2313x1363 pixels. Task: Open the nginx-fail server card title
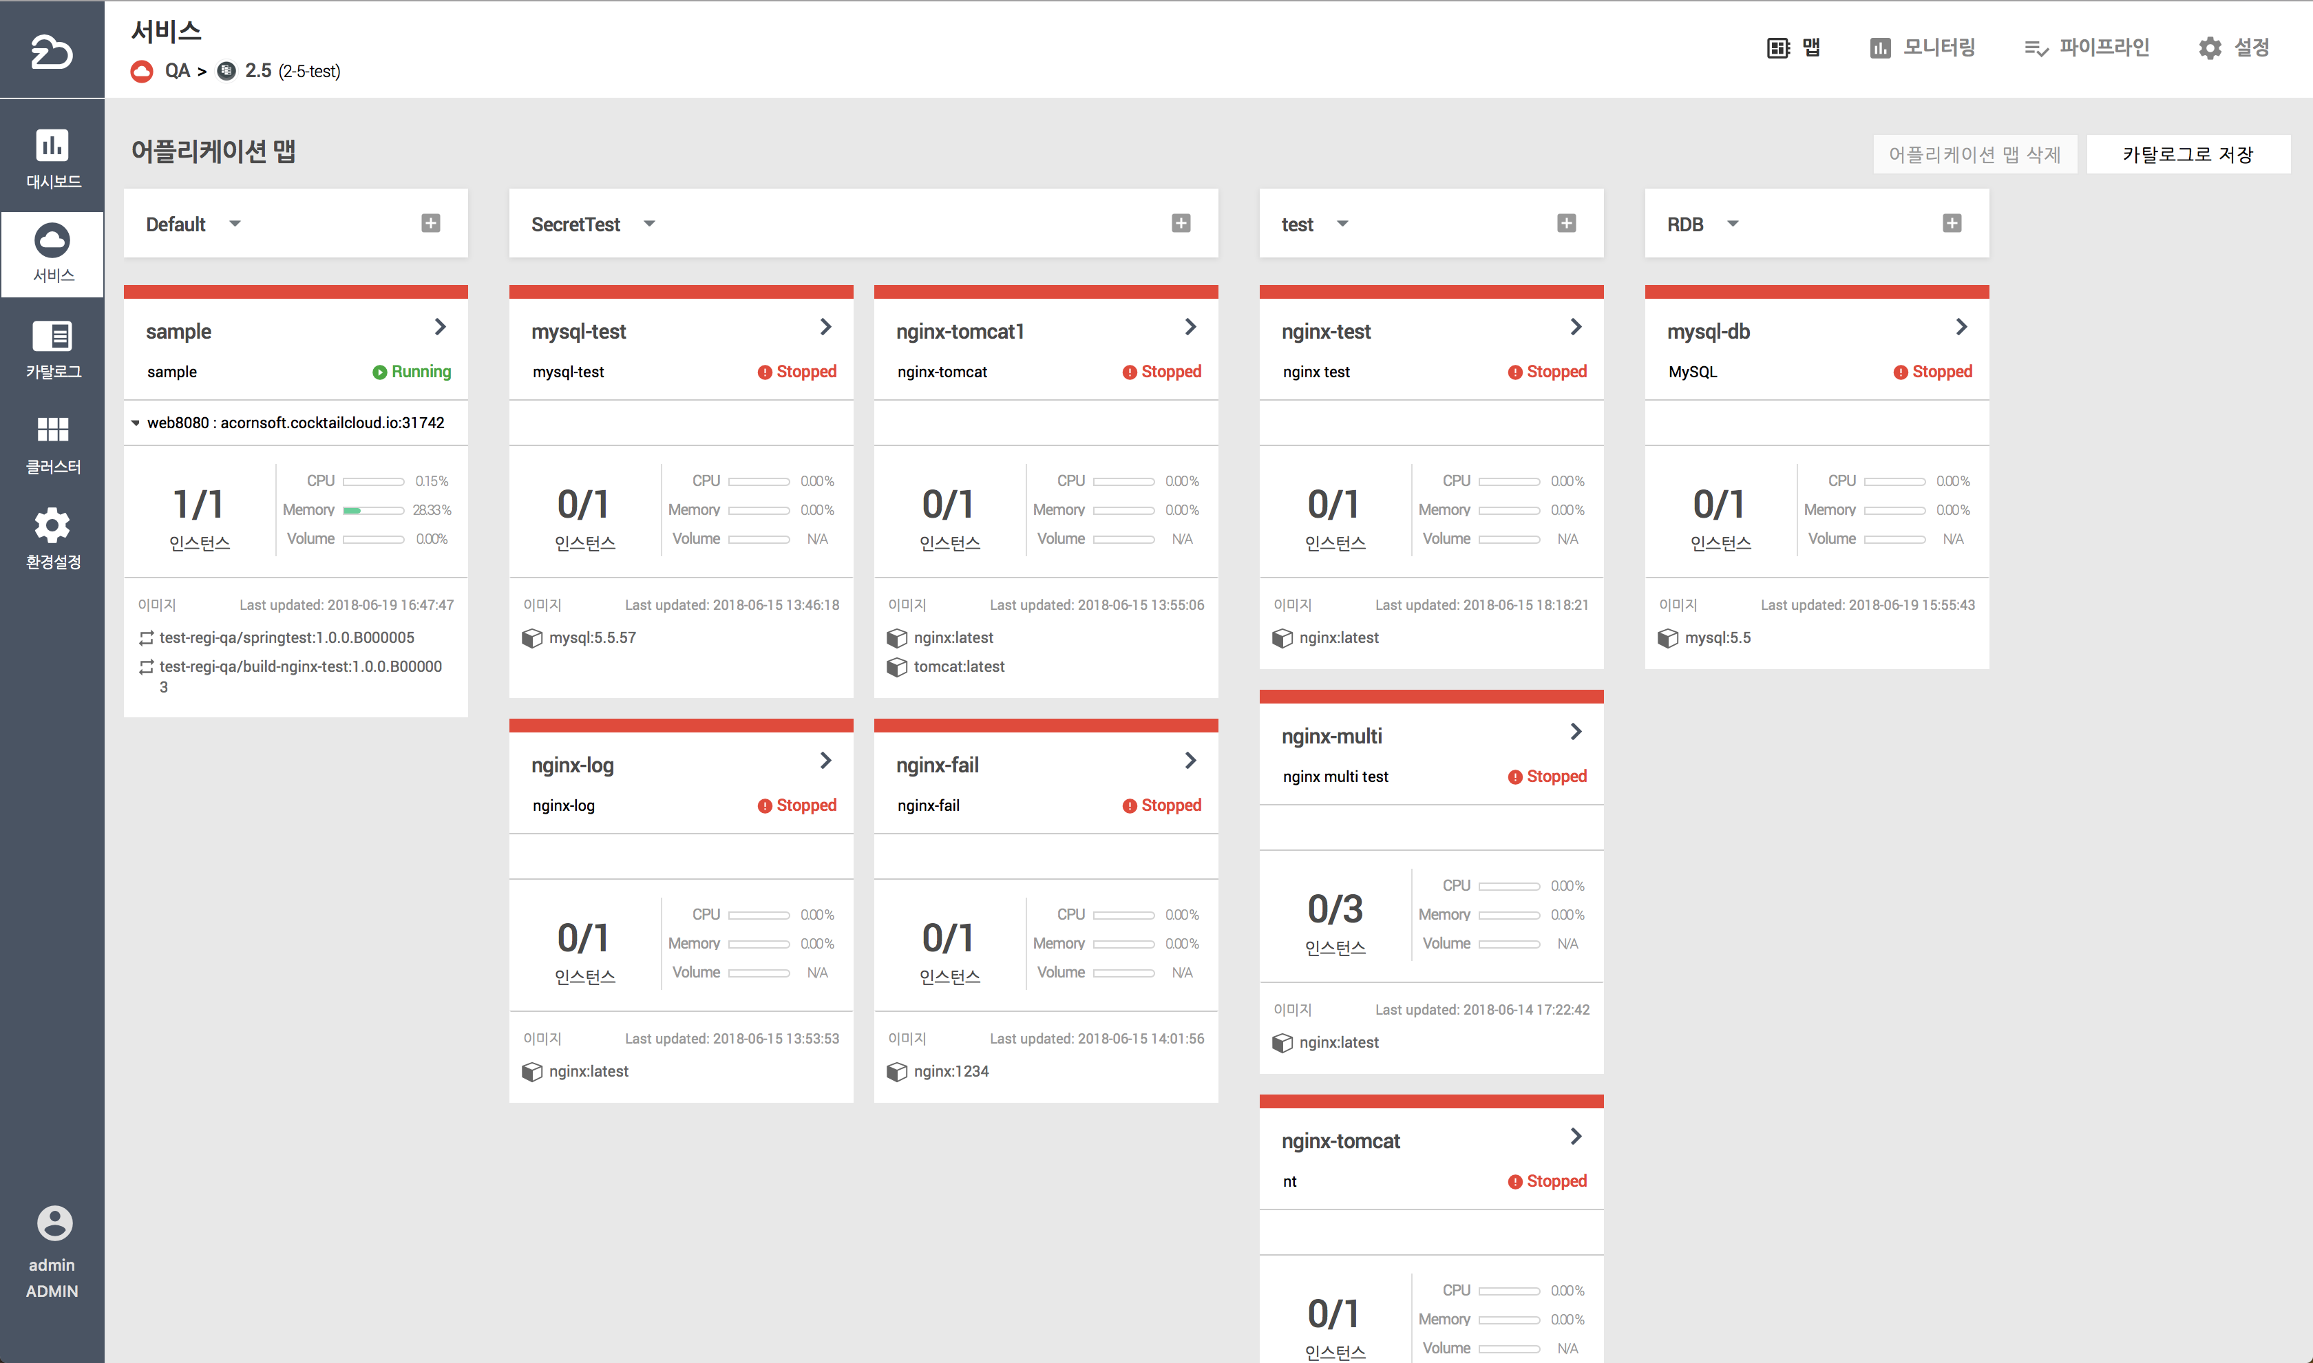937,765
